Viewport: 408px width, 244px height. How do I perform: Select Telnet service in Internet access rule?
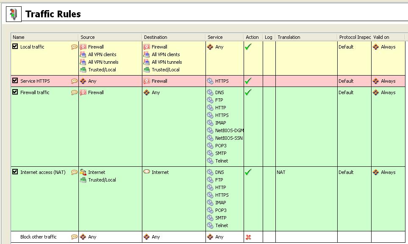(x=222, y=225)
